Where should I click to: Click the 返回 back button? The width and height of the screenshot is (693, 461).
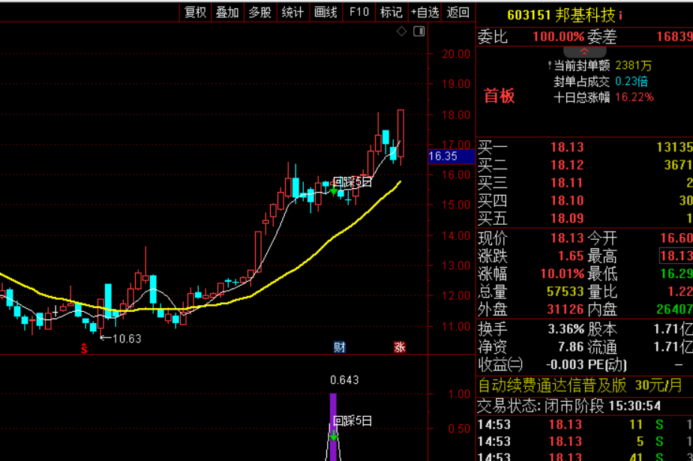click(x=457, y=12)
